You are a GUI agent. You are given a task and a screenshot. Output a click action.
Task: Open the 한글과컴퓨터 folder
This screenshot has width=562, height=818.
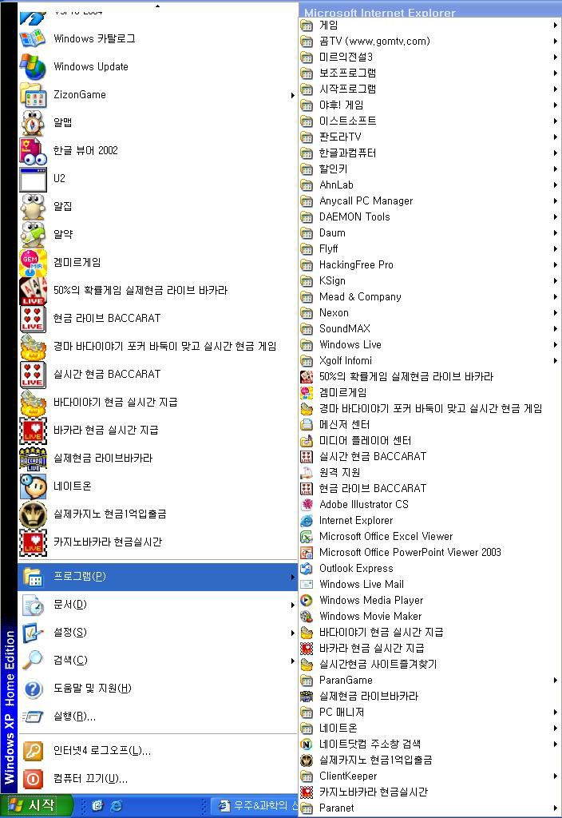pyautogui.click(x=429, y=153)
